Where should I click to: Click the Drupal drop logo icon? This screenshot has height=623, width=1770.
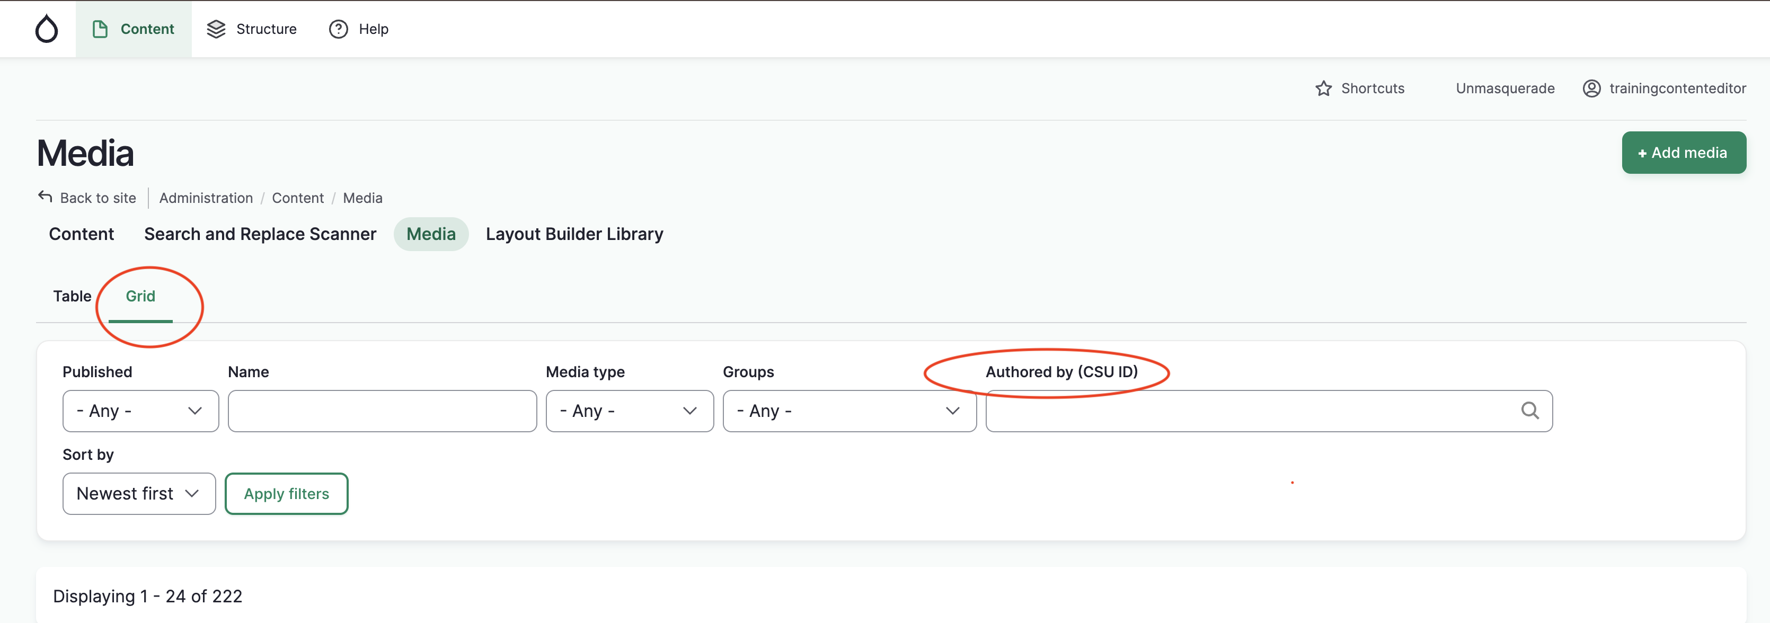click(x=47, y=29)
